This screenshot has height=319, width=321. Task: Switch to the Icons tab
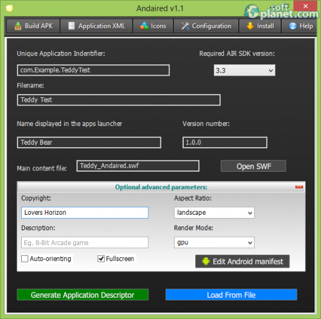(x=153, y=26)
